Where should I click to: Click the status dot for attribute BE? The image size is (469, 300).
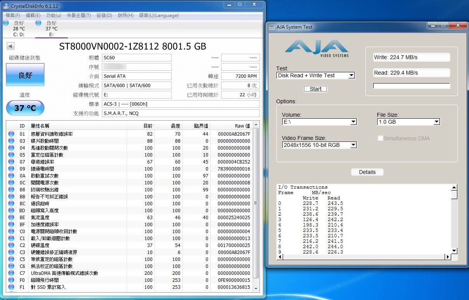11,217
